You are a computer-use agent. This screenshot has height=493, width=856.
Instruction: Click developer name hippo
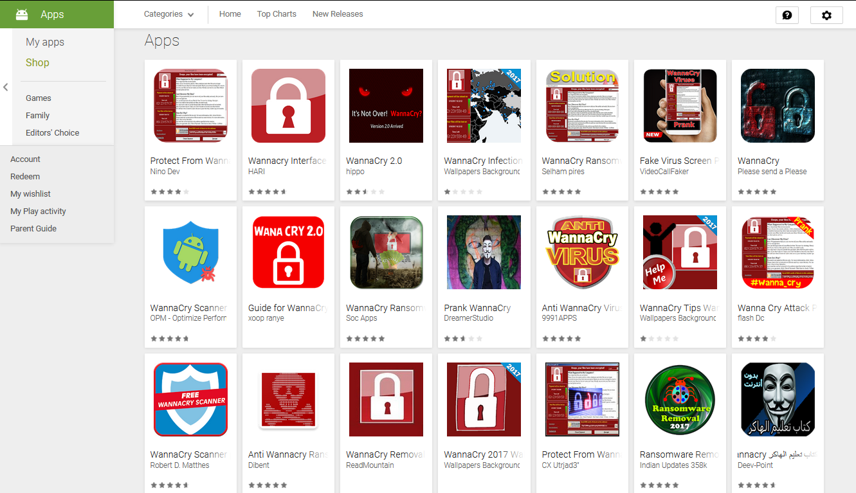coord(355,172)
